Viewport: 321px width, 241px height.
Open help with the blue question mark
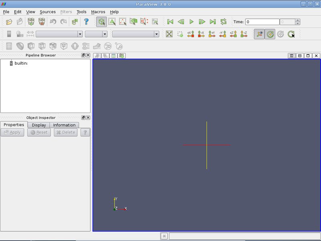(x=86, y=22)
